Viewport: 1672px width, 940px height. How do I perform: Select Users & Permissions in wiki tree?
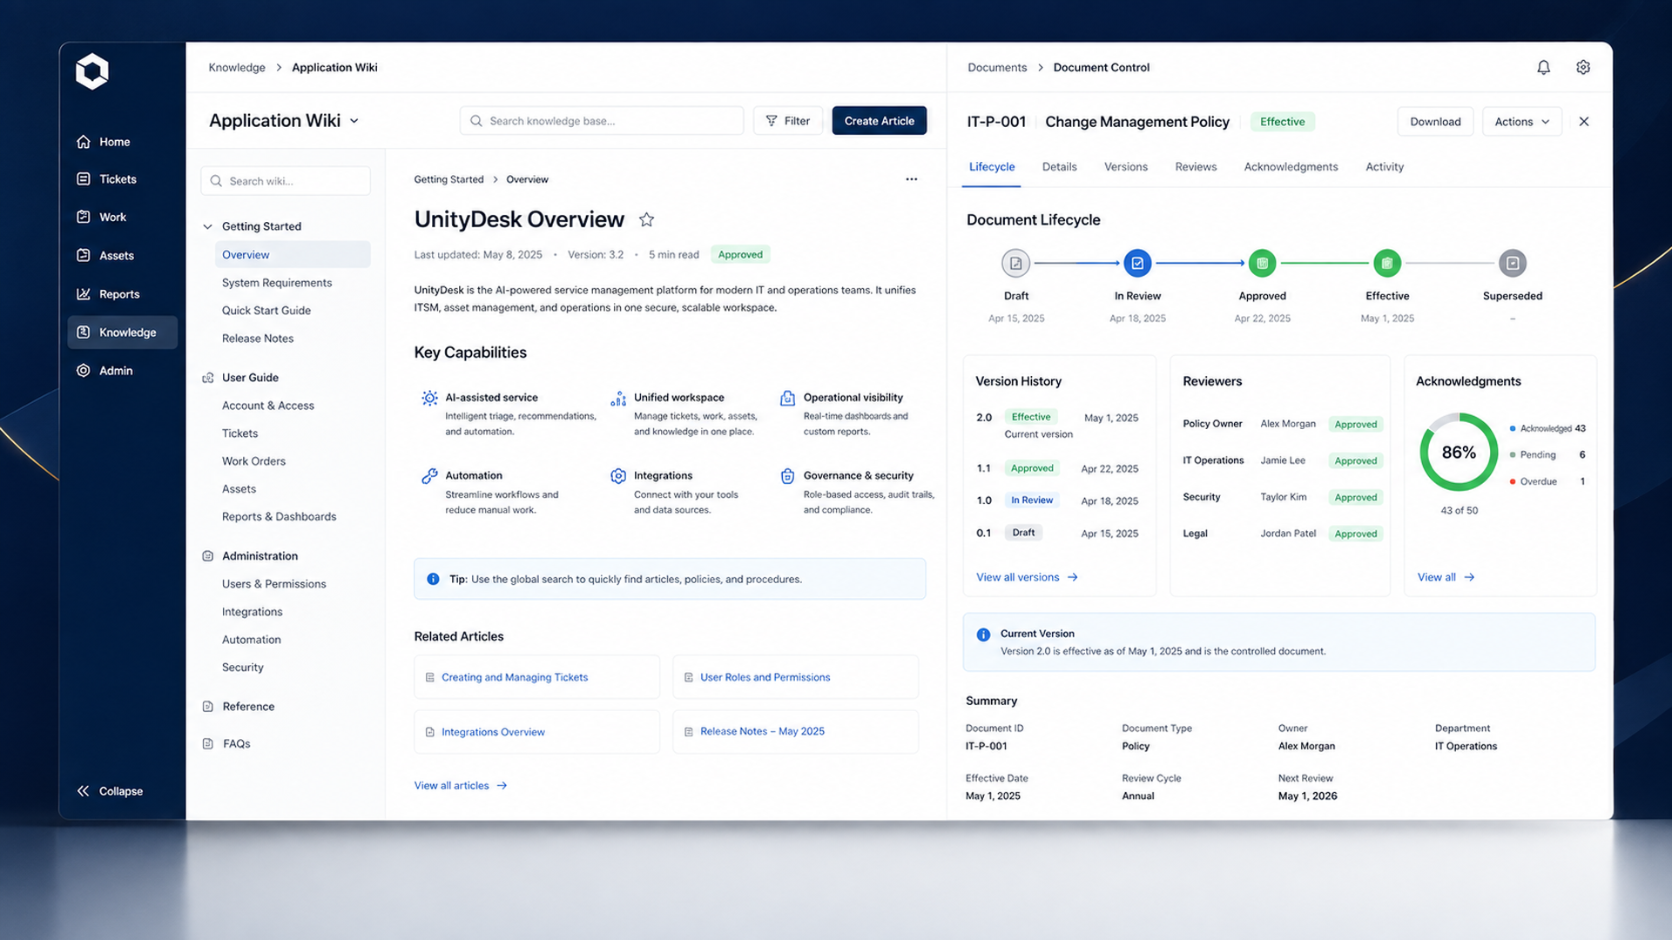coord(274,584)
